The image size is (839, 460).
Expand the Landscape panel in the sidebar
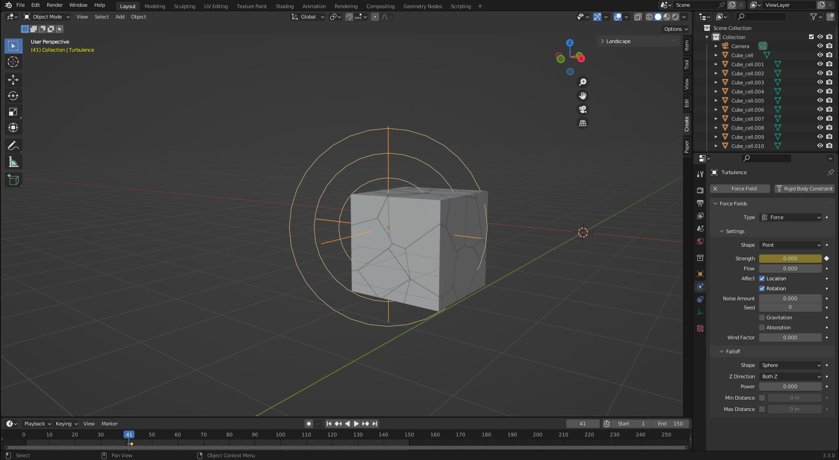click(618, 41)
